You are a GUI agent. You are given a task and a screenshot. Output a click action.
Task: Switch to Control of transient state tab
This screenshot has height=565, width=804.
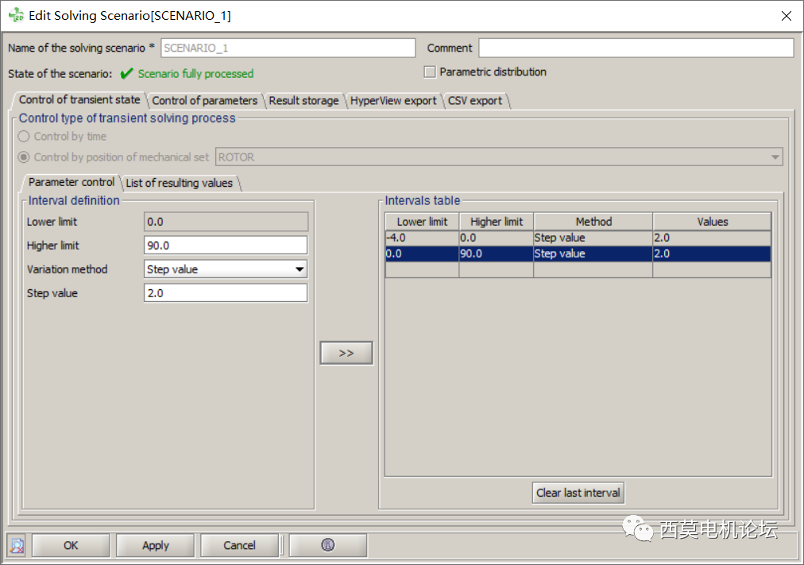click(79, 100)
